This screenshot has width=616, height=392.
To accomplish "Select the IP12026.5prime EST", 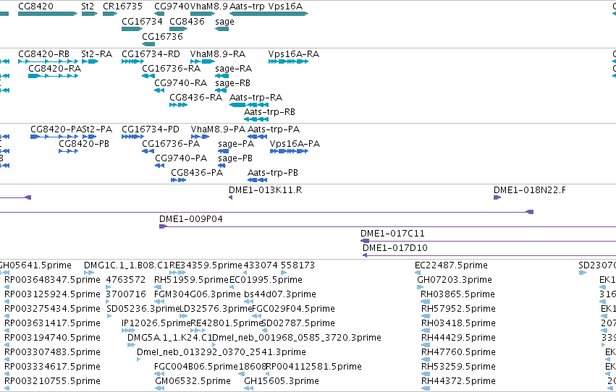I will pyautogui.click(x=128, y=331).
